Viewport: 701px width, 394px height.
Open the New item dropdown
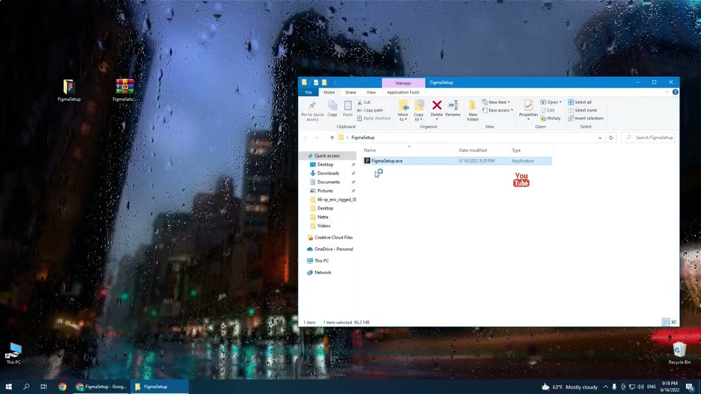496,102
